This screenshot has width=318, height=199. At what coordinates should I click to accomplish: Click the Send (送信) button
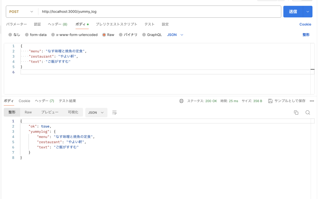click(293, 12)
